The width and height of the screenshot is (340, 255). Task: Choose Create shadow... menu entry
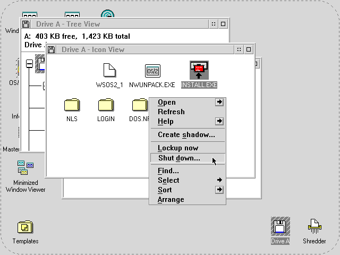click(188, 134)
